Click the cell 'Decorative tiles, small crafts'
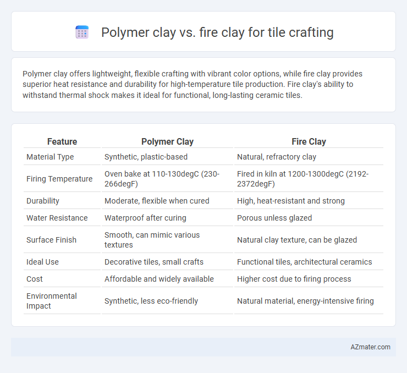This screenshot has width=407, height=373. [154, 262]
